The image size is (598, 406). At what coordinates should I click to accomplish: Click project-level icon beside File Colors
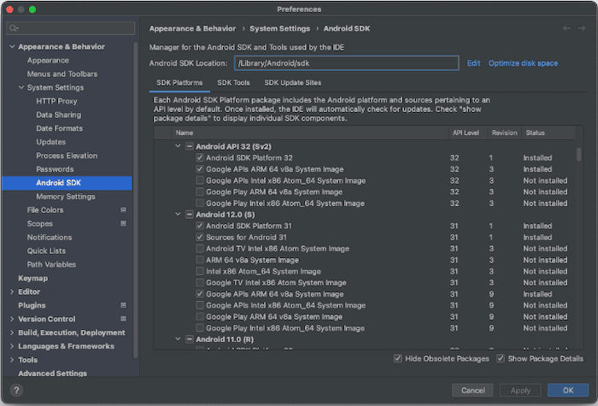(124, 210)
